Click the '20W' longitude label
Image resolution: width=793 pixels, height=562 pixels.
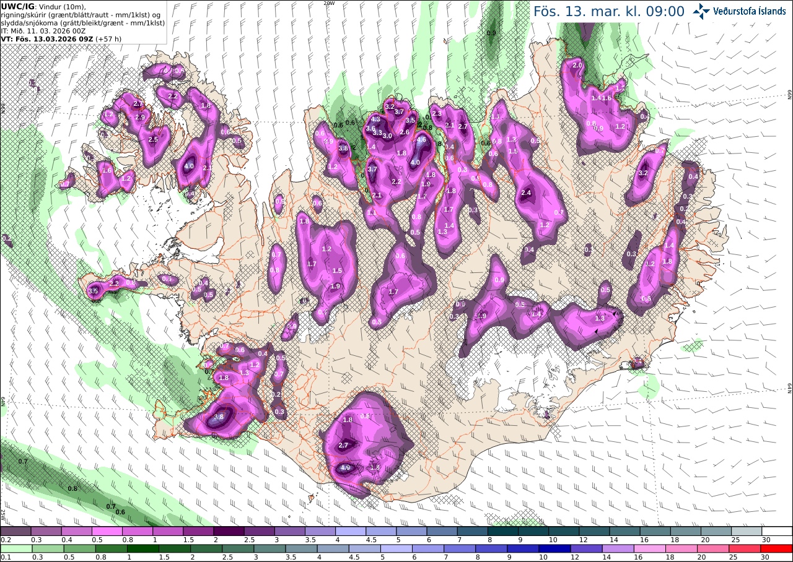(329, 3)
